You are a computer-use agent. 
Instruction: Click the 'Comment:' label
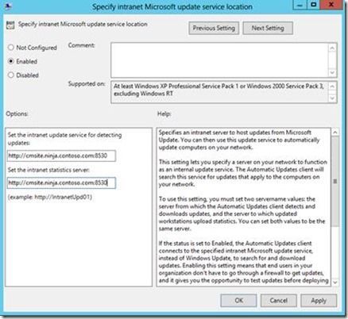[82, 45]
